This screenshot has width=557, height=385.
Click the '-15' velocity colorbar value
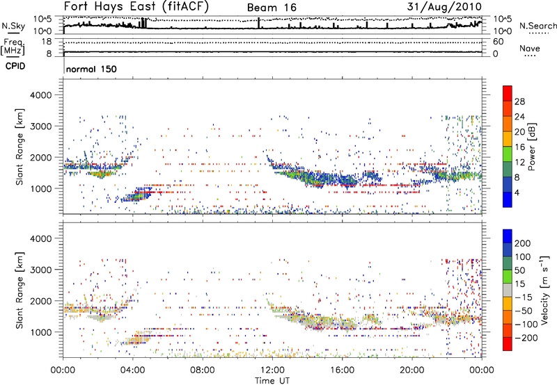tap(523, 297)
